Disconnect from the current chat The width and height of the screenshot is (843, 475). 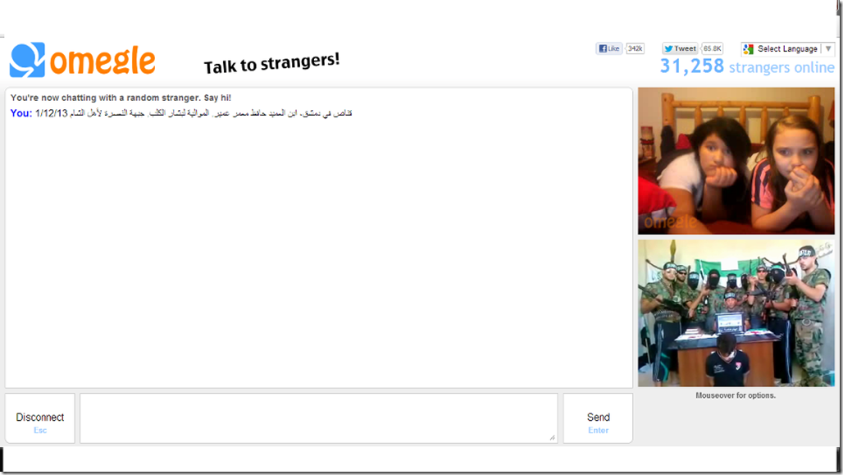tap(40, 418)
